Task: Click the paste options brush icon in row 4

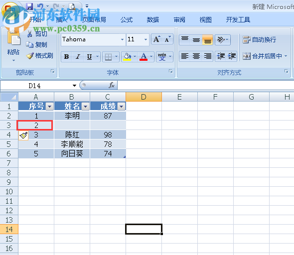Action: 23,135
